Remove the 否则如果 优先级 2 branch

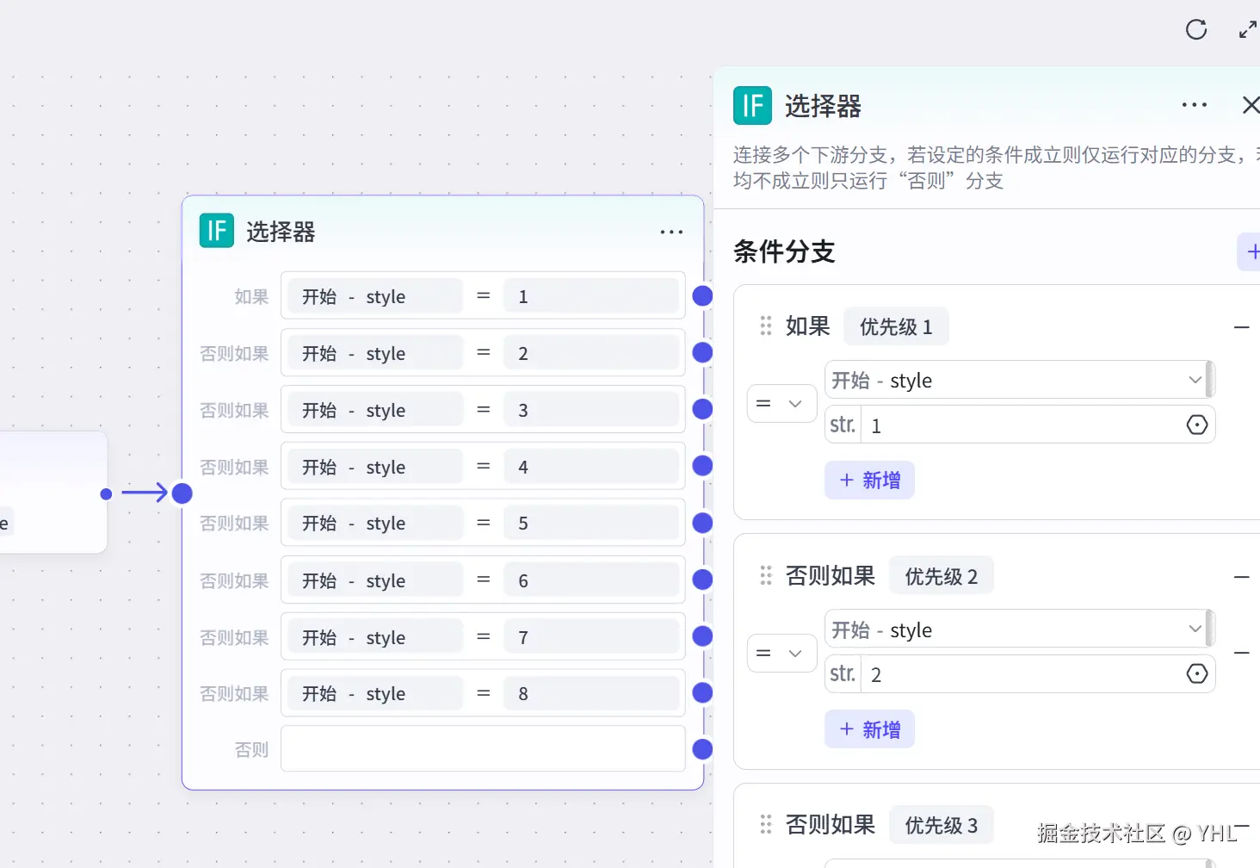pos(1241,577)
